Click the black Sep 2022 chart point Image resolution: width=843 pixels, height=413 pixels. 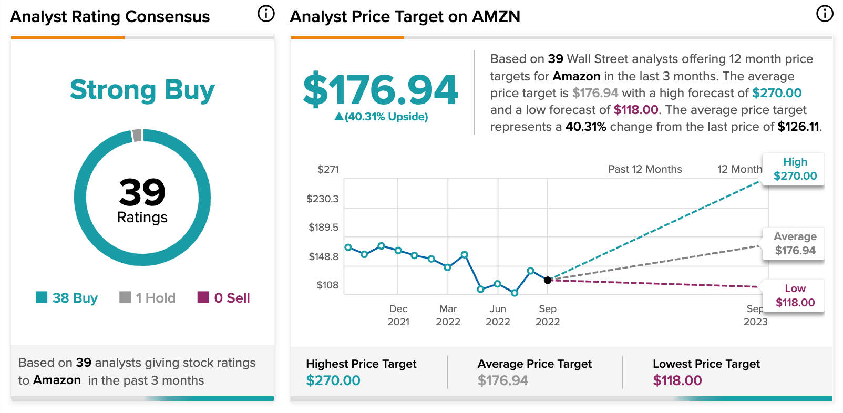548,280
